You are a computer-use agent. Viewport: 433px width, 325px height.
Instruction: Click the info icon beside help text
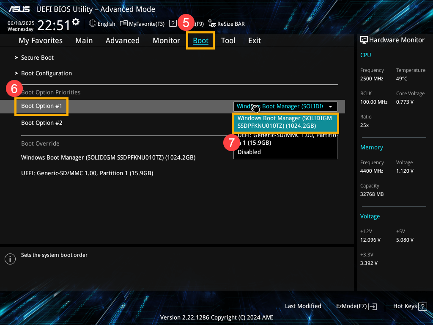[x=10, y=259]
